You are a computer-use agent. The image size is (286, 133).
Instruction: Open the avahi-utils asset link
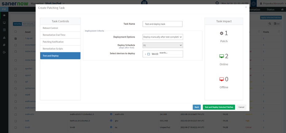tap(29, 114)
